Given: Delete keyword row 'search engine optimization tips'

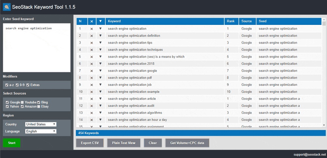Looking at the screenshot, I should coord(92,43).
